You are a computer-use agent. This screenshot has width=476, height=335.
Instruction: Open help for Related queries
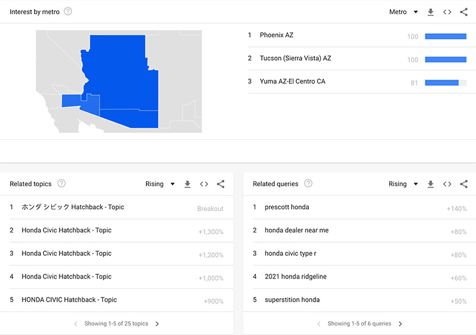(308, 183)
